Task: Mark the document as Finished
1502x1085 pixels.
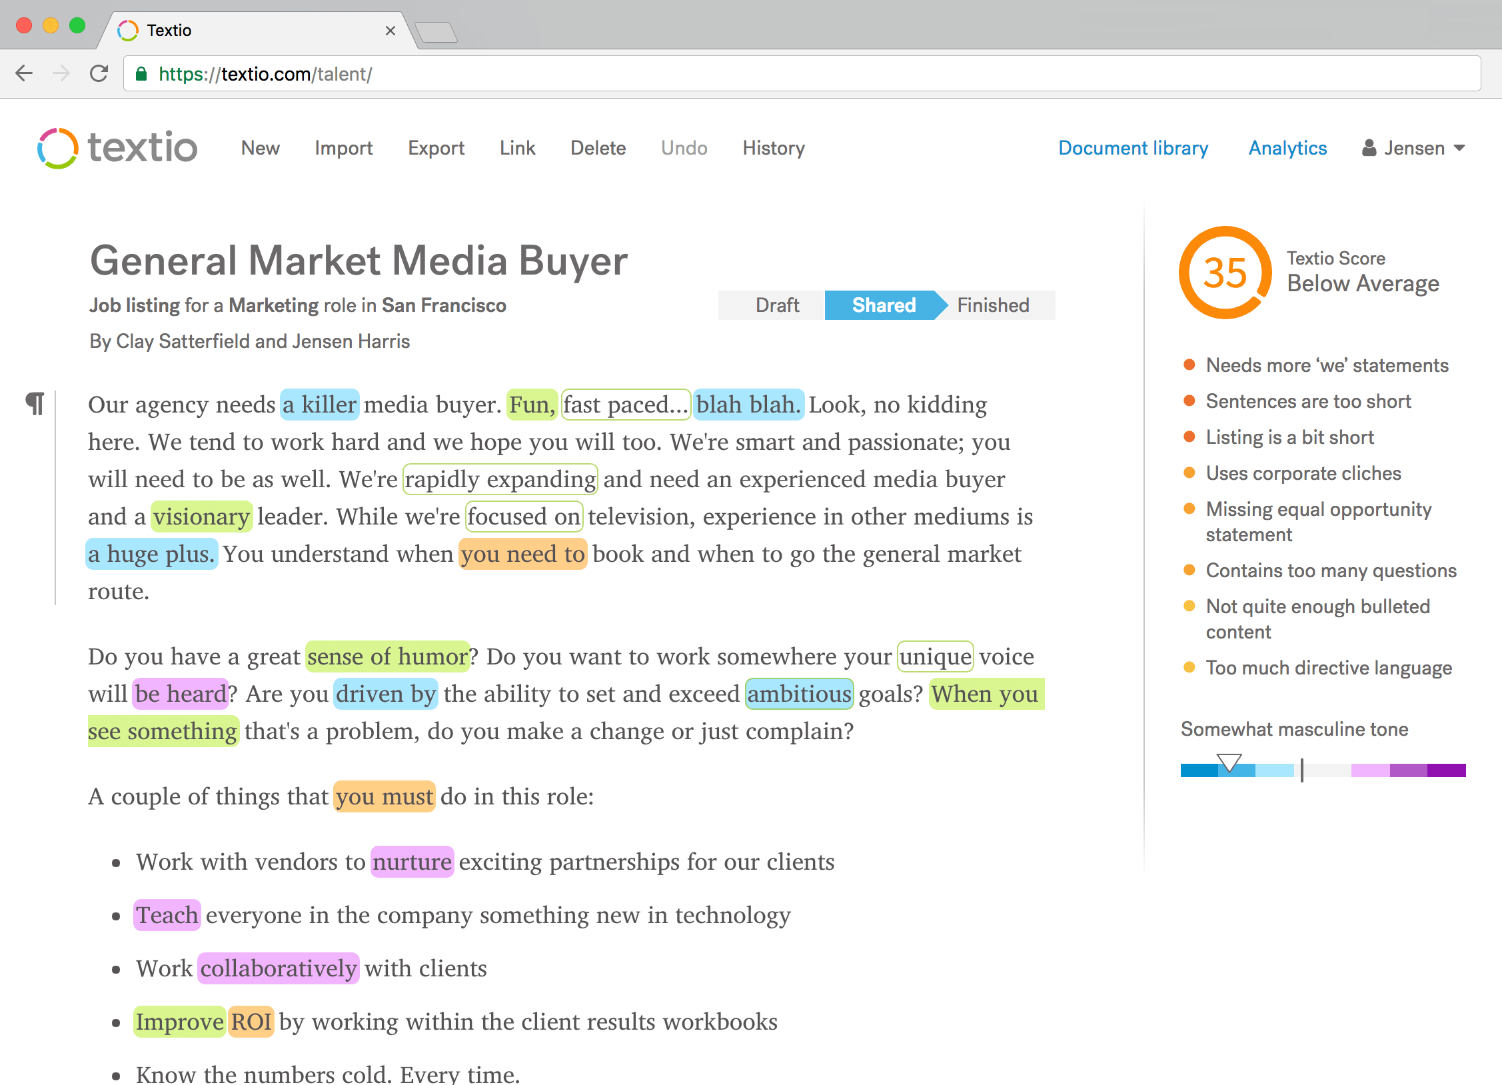Action: pyautogui.click(x=993, y=305)
